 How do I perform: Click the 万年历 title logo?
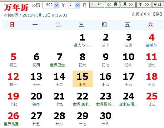click(16, 8)
